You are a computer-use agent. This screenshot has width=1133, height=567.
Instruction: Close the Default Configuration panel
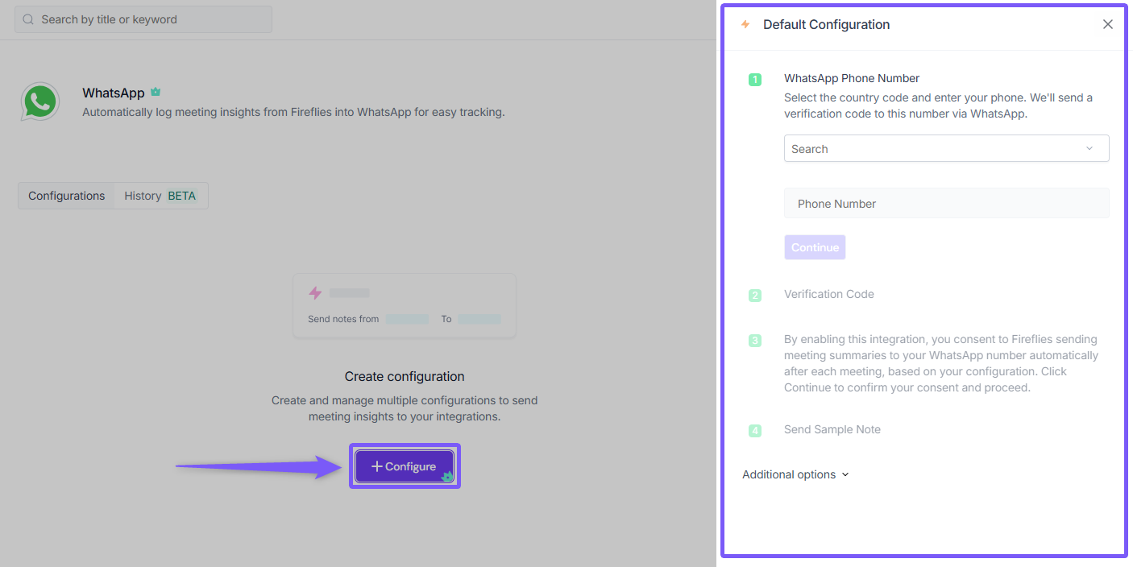point(1108,24)
